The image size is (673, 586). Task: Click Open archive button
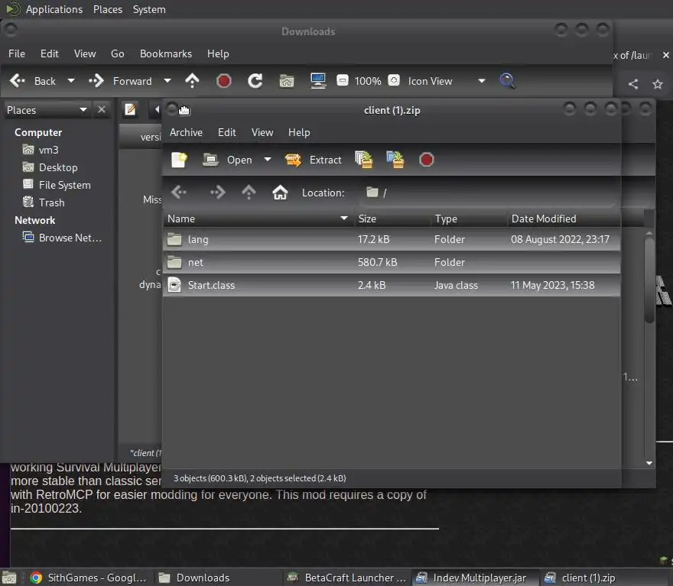pyautogui.click(x=228, y=160)
